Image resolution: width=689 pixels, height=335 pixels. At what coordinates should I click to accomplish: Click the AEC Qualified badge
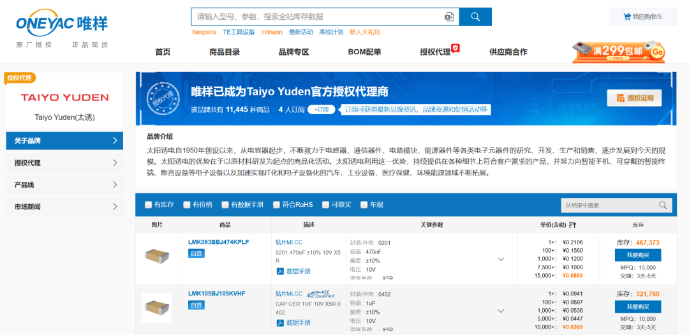320,294
